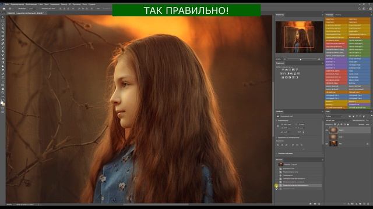
Task: Select the top layer thumbnail
Action: [333, 130]
